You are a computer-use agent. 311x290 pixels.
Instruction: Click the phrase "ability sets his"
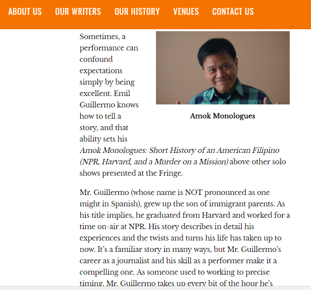(x=104, y=139)
